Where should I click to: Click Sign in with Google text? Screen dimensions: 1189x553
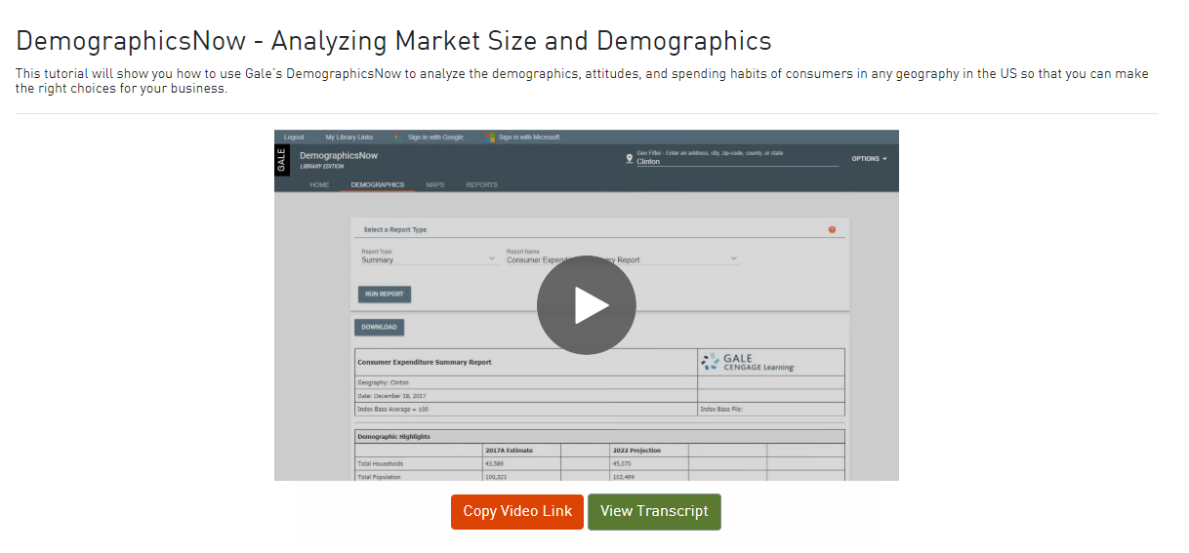coord(435,138)
